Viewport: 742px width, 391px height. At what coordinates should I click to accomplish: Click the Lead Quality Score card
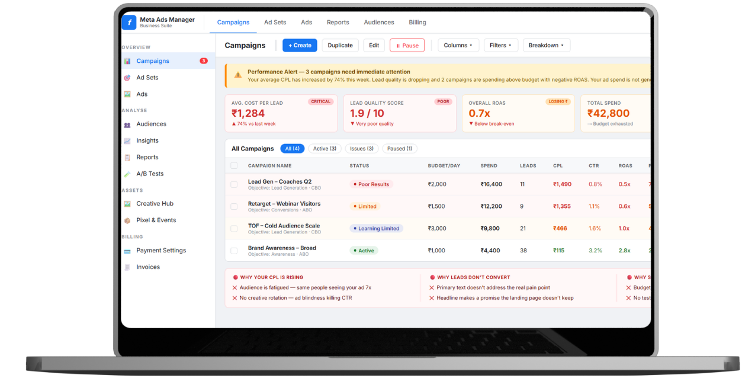pyautogui.click(x=400, y=113)
